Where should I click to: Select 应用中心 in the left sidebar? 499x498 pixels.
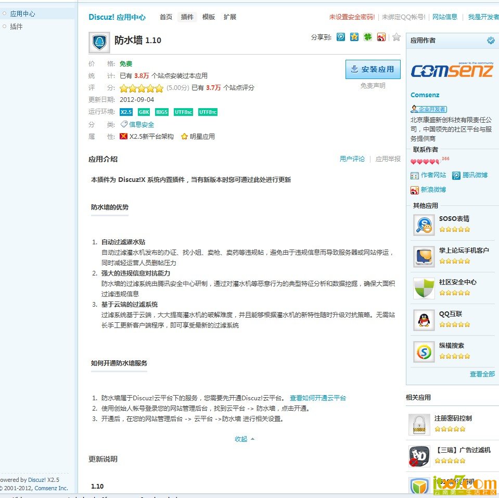(22, 14)
